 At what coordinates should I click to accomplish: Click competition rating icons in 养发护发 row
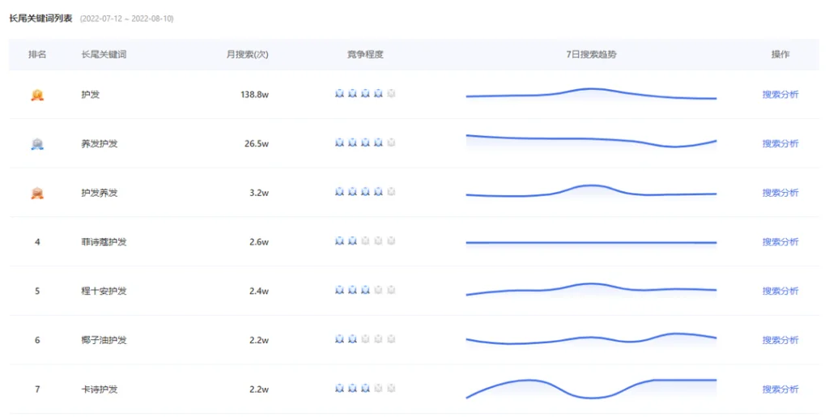365,143
